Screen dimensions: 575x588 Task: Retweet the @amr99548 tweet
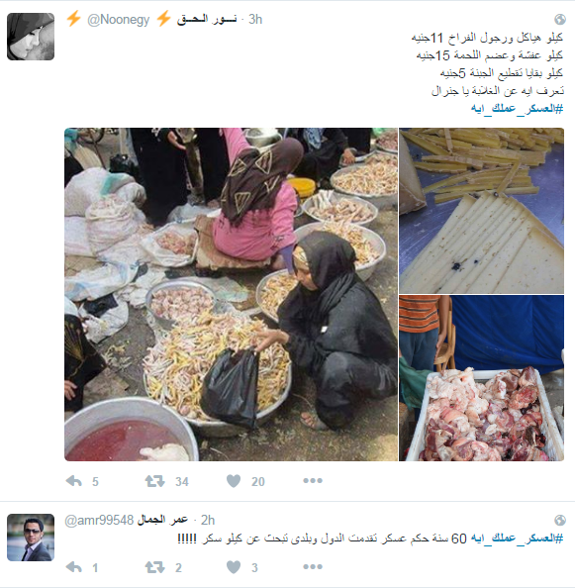154,567
